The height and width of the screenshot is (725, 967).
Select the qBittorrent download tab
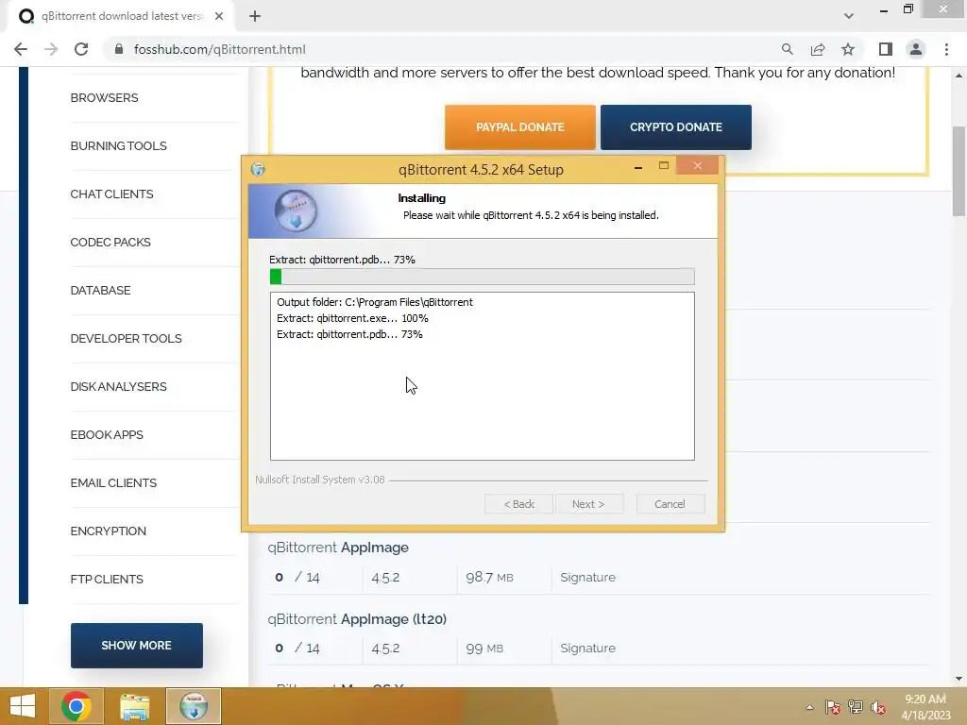[121, 16]
